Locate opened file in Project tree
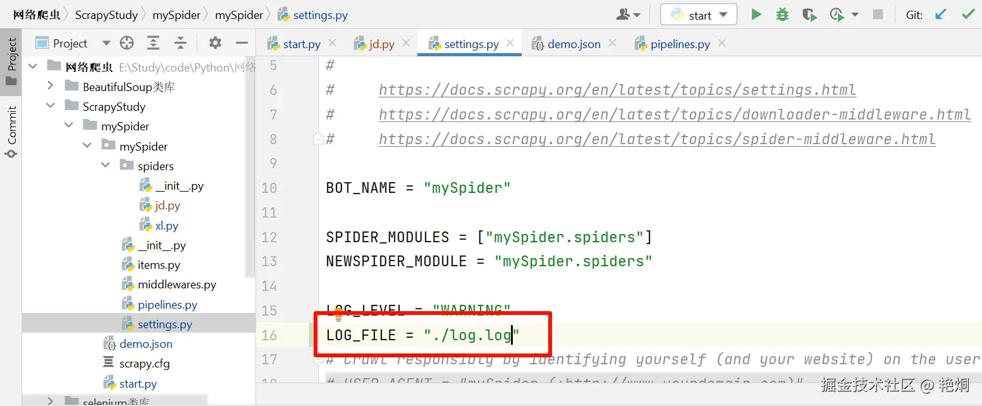The width and height of the screenshot is (982, 406). pos(127,43)
